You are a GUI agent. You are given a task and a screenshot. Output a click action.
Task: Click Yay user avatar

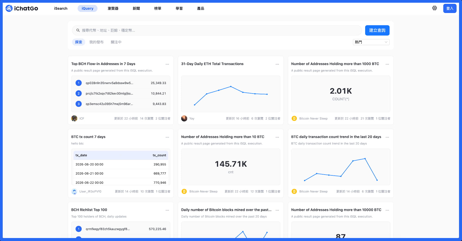[x=184, y=118]
